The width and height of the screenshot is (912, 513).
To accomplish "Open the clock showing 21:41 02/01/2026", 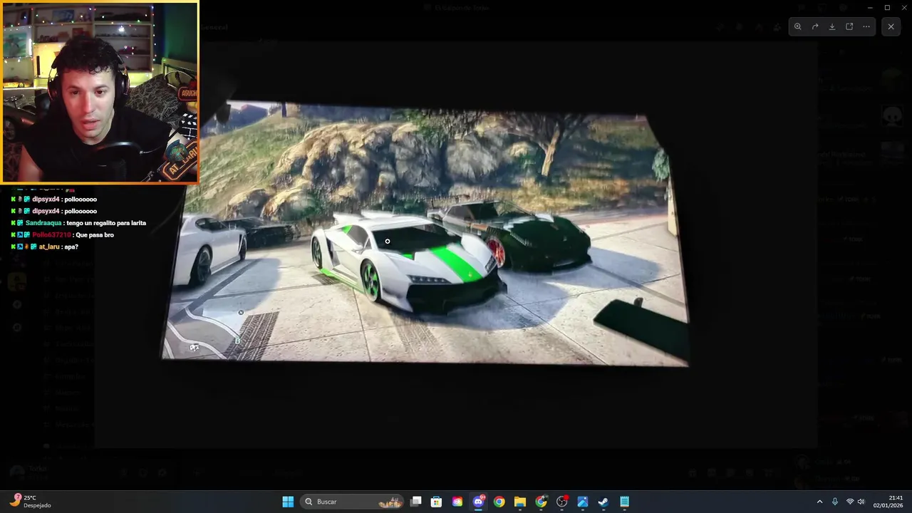I will [x=888, y=502].
